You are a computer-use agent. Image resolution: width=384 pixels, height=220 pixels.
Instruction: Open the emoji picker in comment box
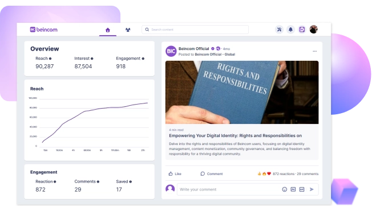point(284,189)
